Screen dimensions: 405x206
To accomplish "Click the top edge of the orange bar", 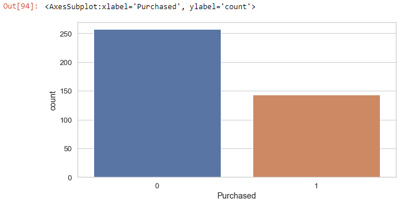I will (317, 96).
